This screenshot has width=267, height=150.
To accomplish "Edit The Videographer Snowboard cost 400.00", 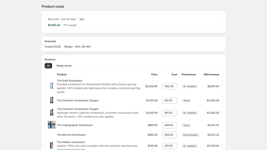I will coord(170,125).
